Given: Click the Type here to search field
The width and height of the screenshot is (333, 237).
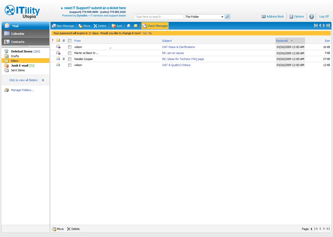Looking at the screenshot, I should click(x=159, y=17).
